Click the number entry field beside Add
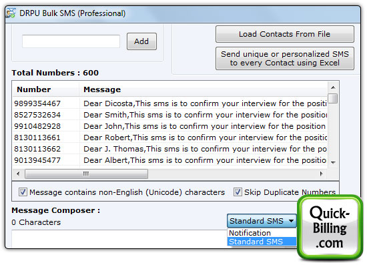This screenshot has width=367, height=265. 71,41
